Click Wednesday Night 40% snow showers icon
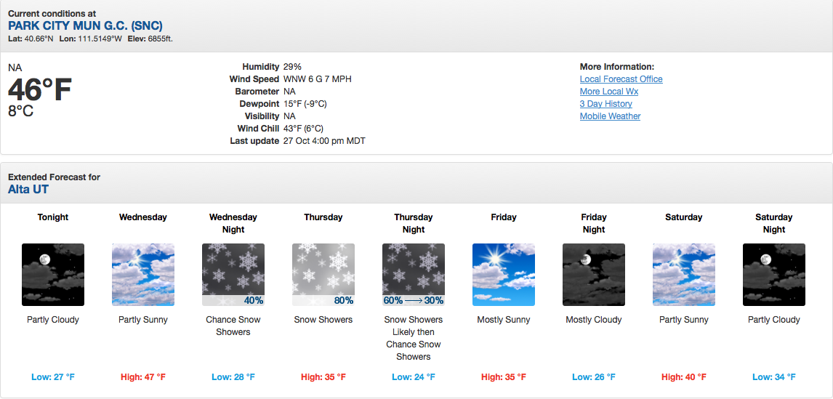The height and width of the screenshot is (399, 833). coord(233,275)
